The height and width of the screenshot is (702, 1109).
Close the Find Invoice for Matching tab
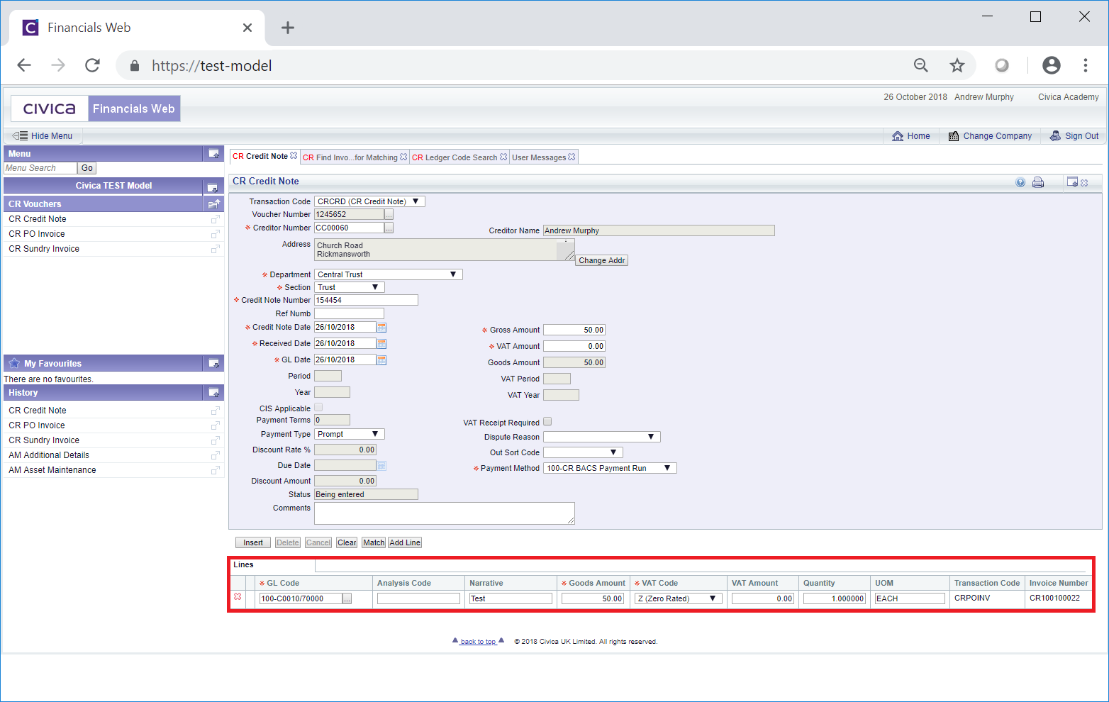[x=403, y=157]
